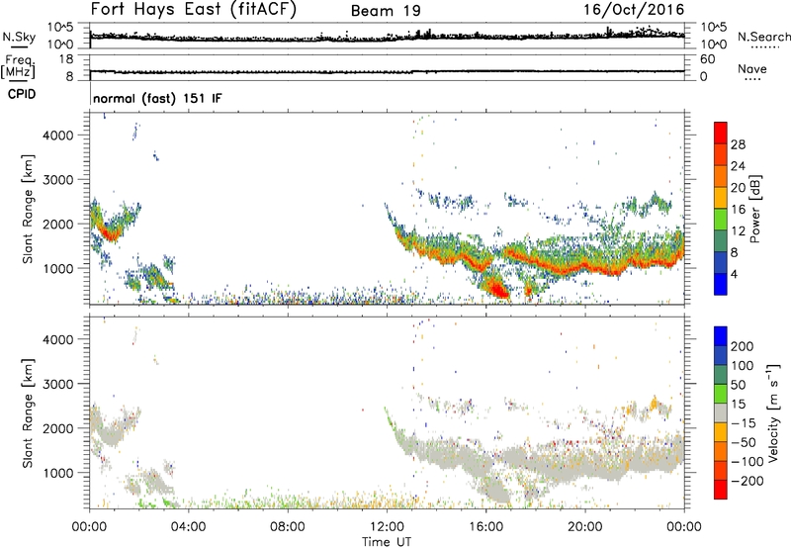Click the "08:00" time axis label
Screen dimensions: 791x548
click(288, 527)
